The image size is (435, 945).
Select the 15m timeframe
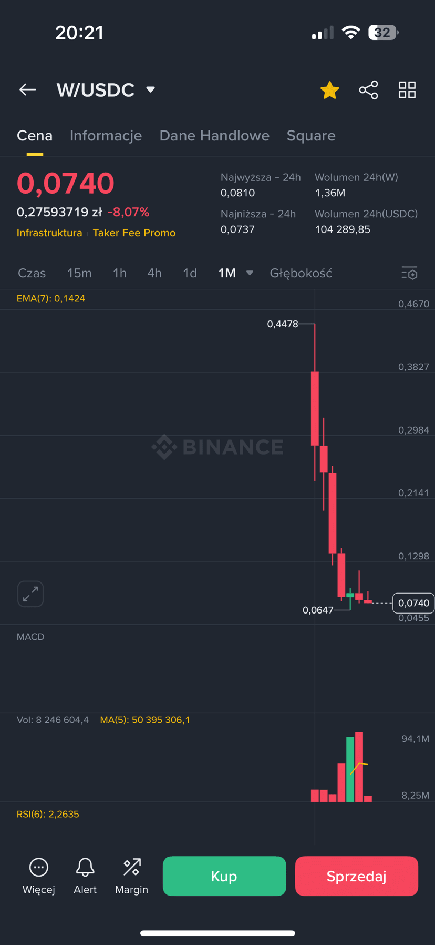click(x=79, y=273)
